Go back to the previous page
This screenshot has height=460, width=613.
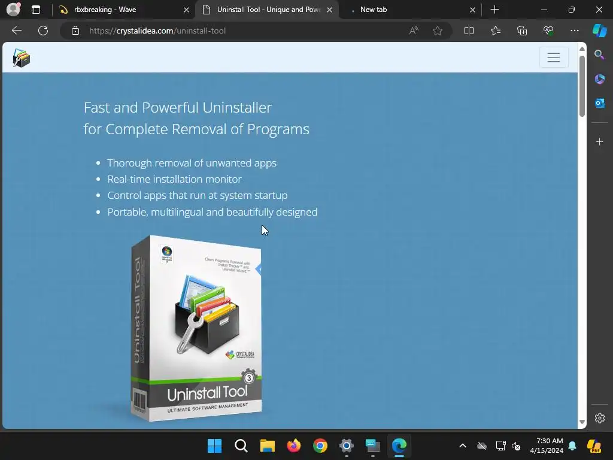(x=17, y=31)
